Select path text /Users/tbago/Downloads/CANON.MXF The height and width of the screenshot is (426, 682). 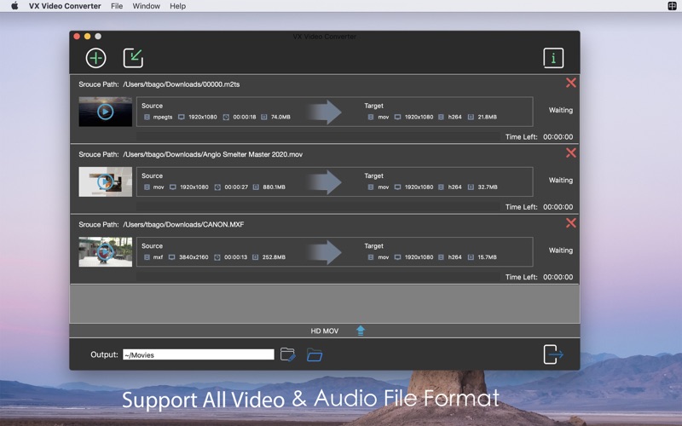(183, 224)
